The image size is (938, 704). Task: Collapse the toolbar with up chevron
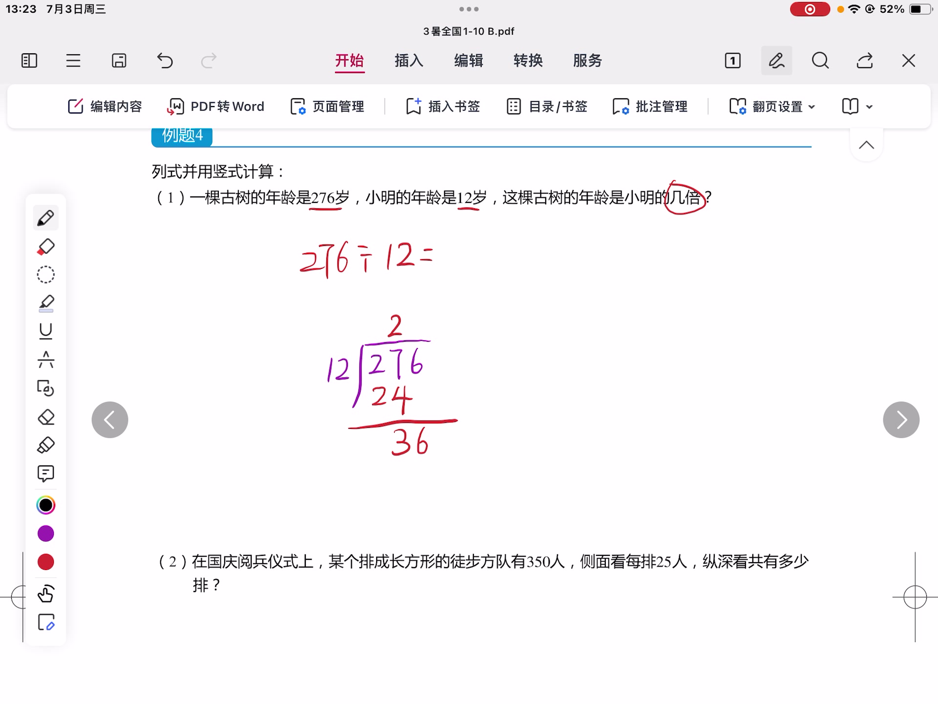tap(866, 145)
